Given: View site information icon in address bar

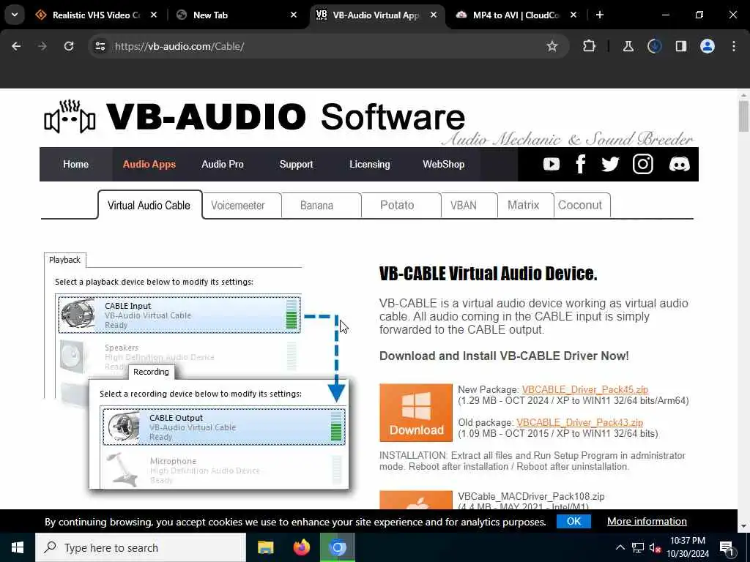Looking at the screenshot, I should click(100, 46).
